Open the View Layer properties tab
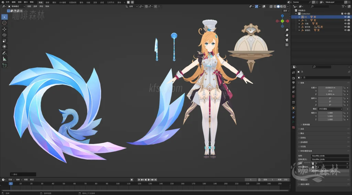Image resolution: width=352 pixels, height=195 pixels. 294,87
